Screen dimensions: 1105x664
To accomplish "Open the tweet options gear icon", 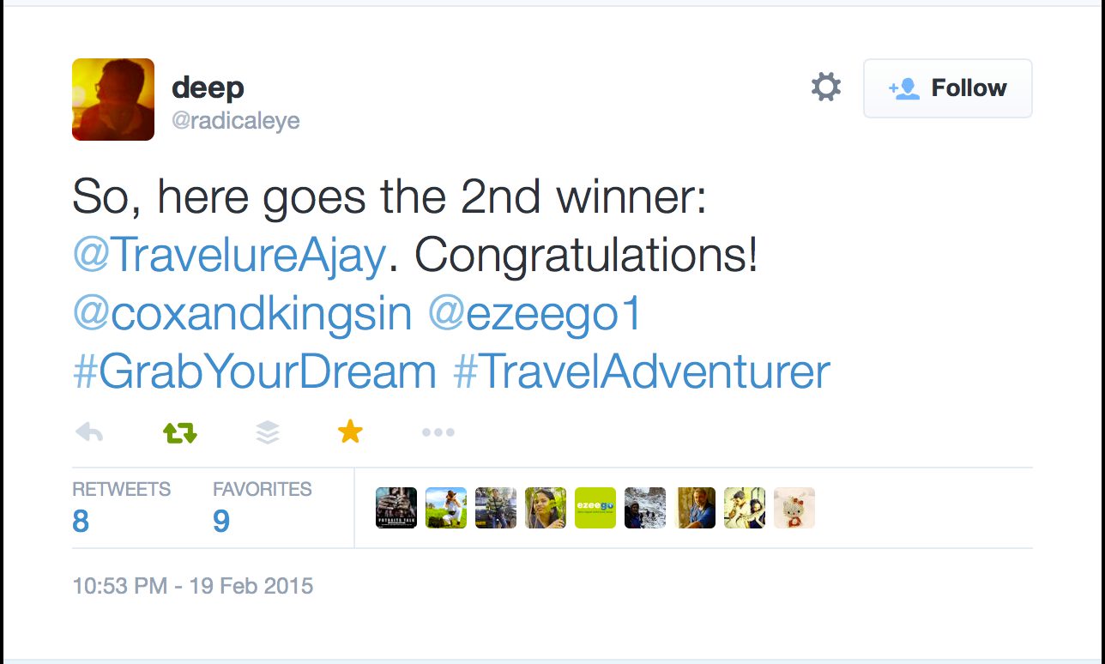I will pos(824,87).
